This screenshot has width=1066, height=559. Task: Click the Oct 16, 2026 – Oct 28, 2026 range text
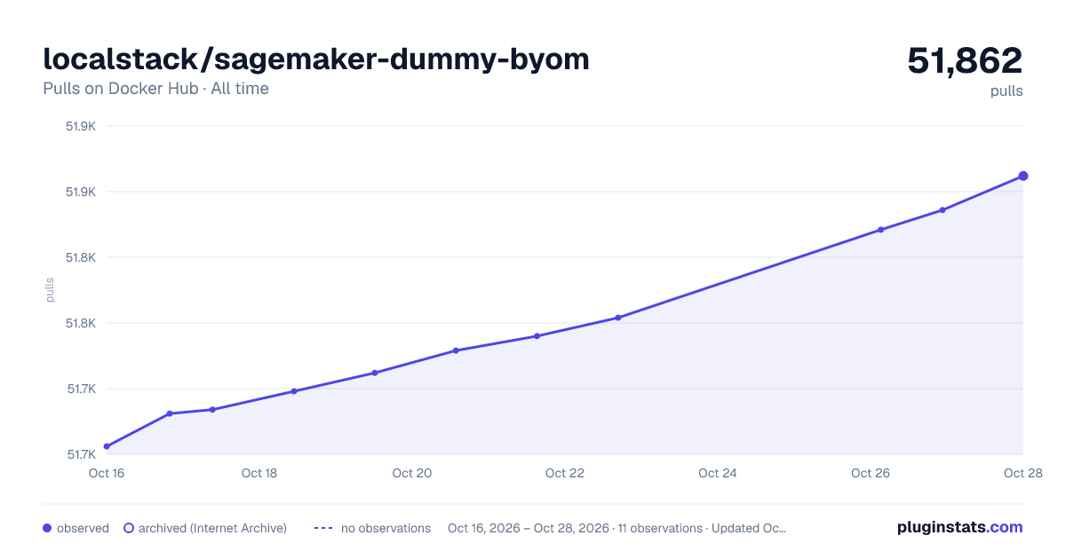[529, 528]
